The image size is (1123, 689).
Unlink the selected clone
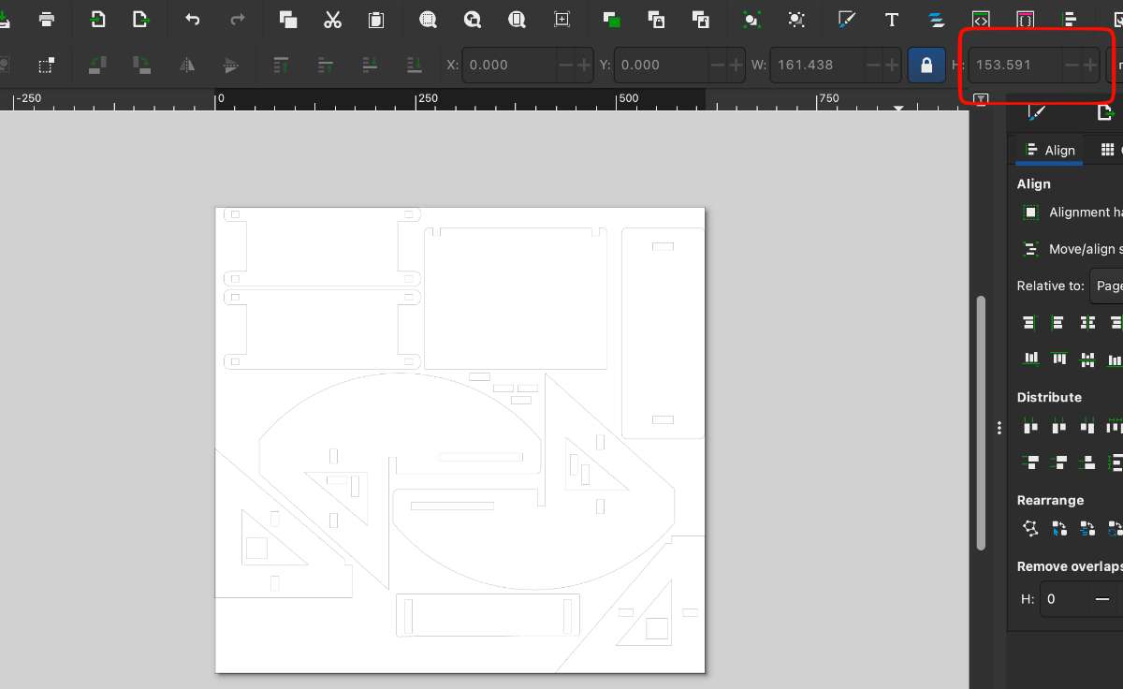tap(700, 19)
